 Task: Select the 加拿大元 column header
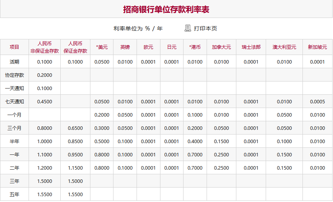[221, 47]
